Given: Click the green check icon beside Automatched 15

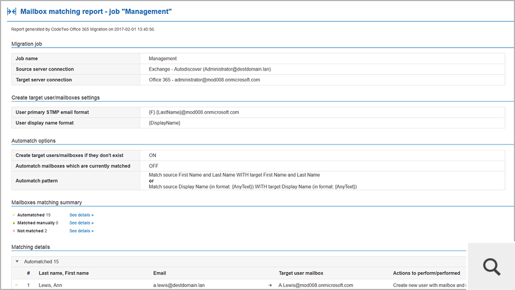Looking at the screenshot, I should pos(14,215).
